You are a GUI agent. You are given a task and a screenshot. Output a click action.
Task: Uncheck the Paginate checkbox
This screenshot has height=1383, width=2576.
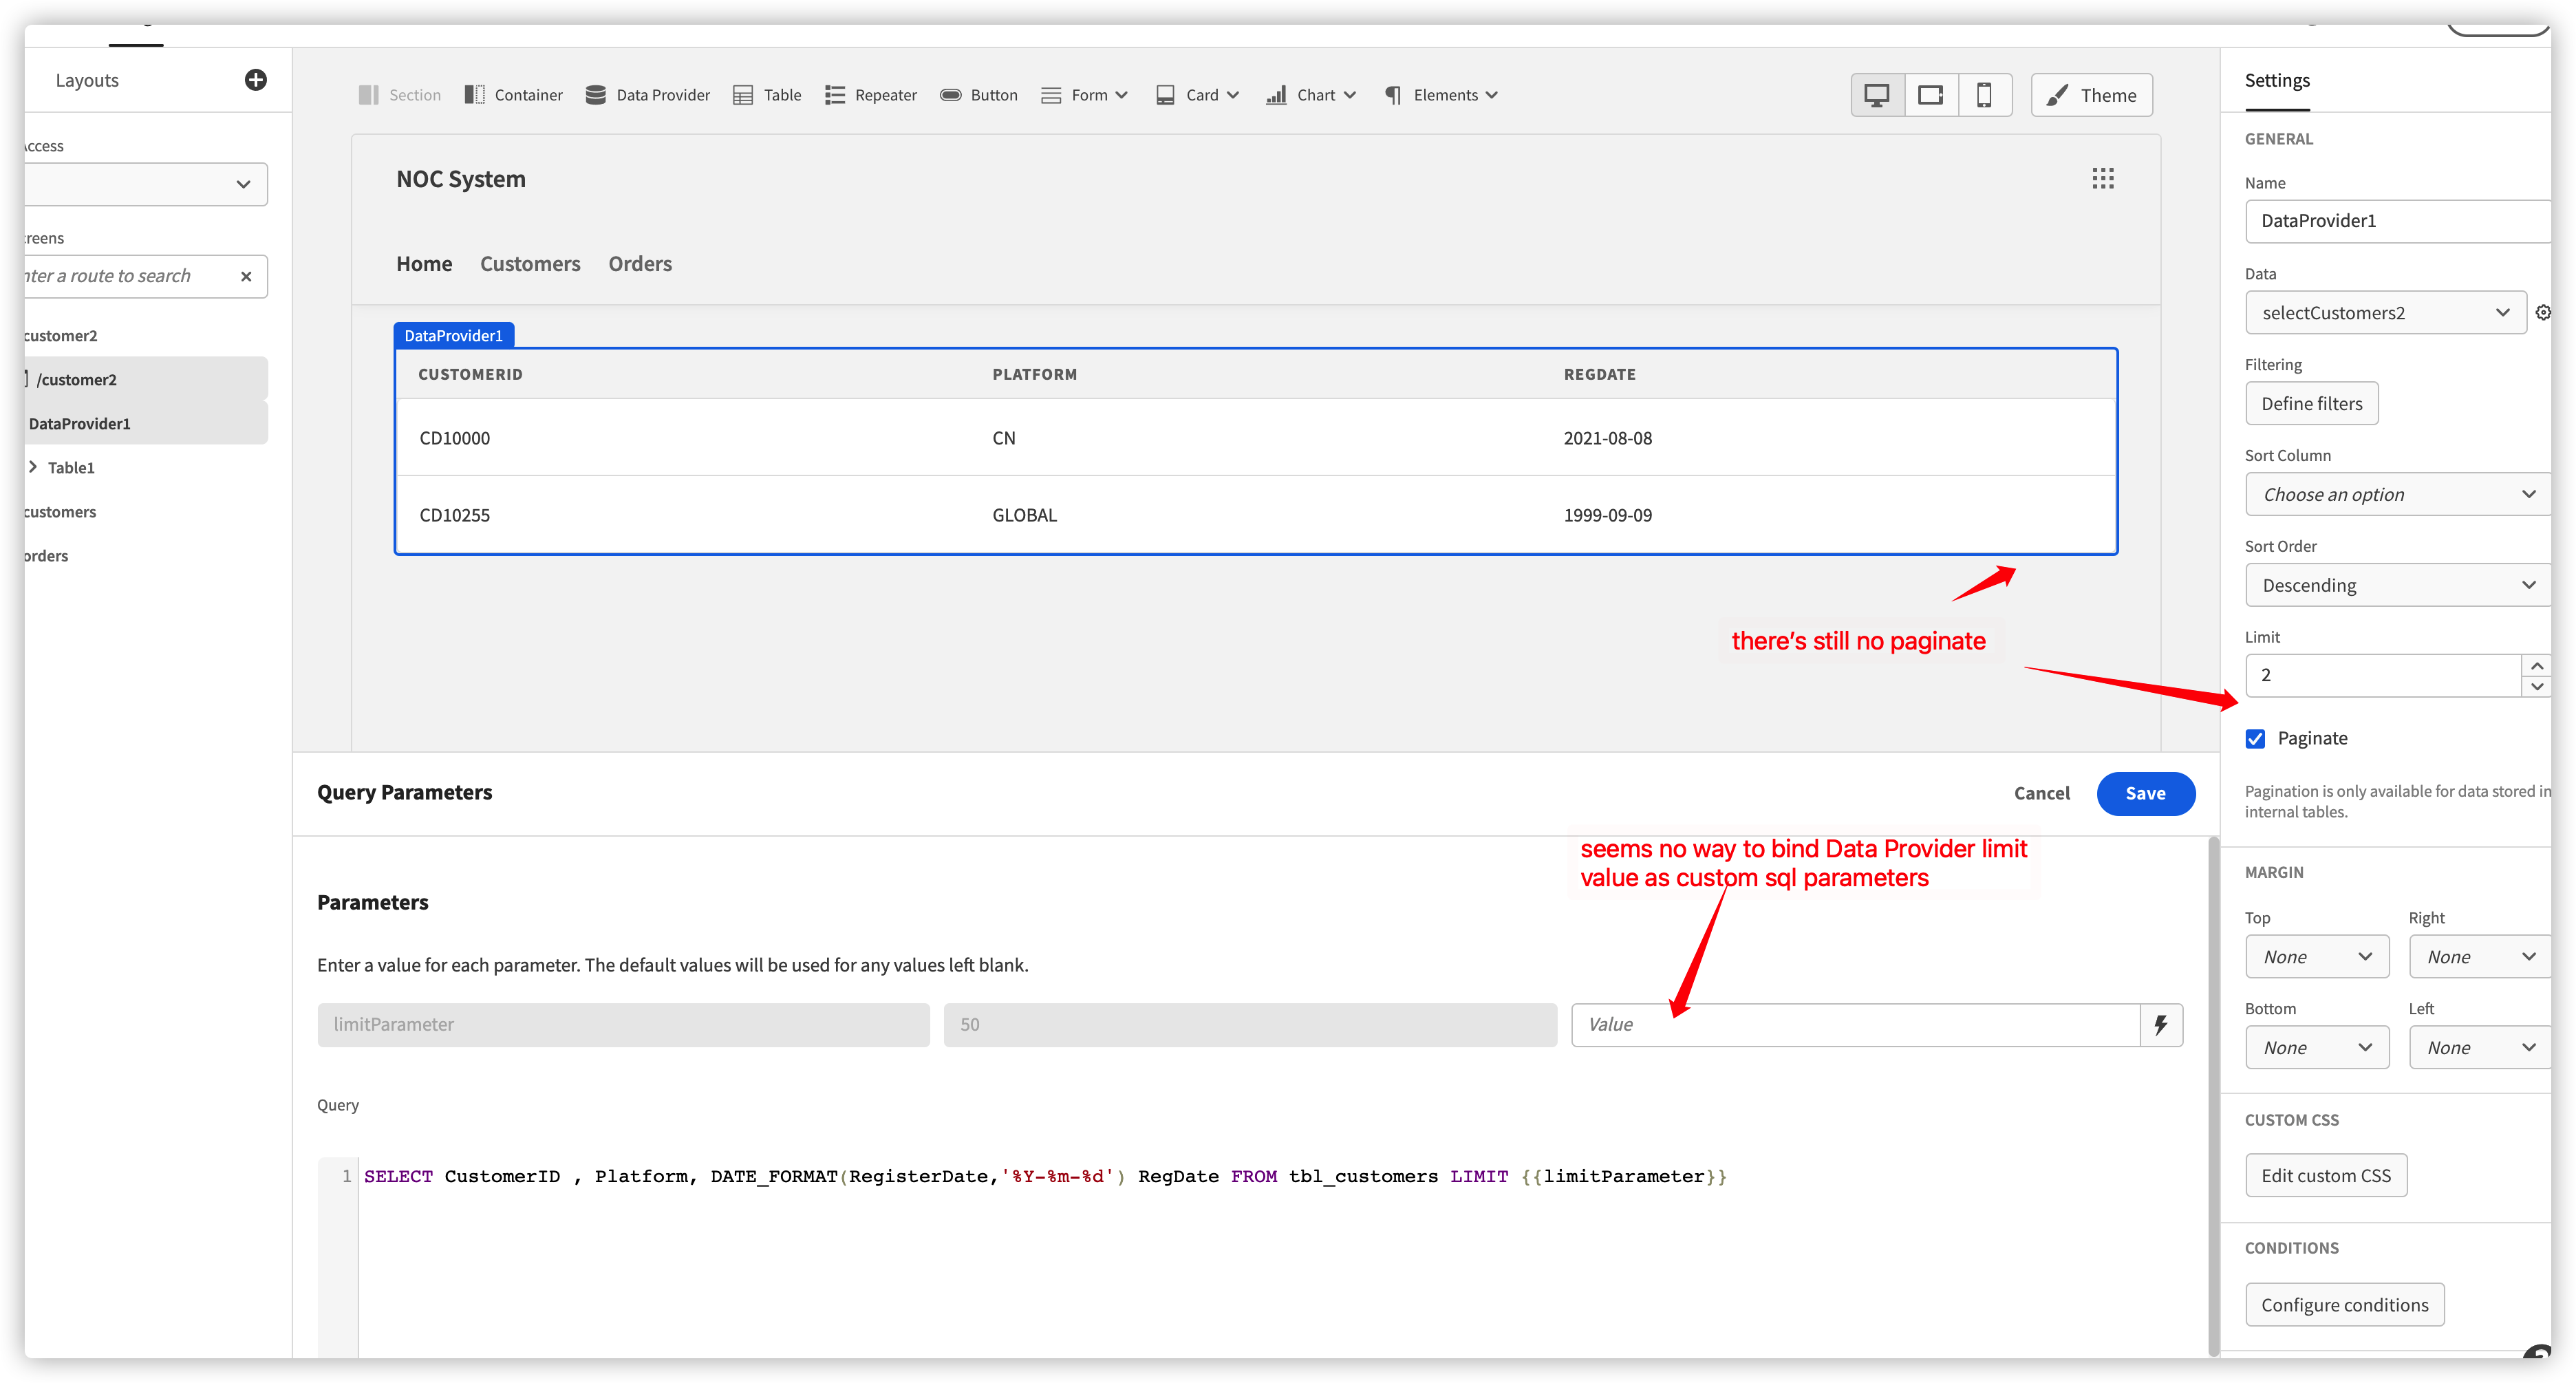pyautogui.click(x=2255, y=738)
